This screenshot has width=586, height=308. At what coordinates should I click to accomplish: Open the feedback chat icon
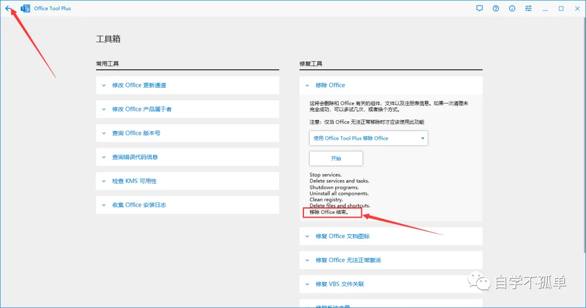(x=480, y=8)
